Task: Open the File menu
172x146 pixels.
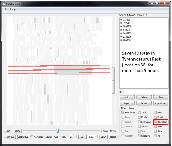Action: tap(5, 9)
